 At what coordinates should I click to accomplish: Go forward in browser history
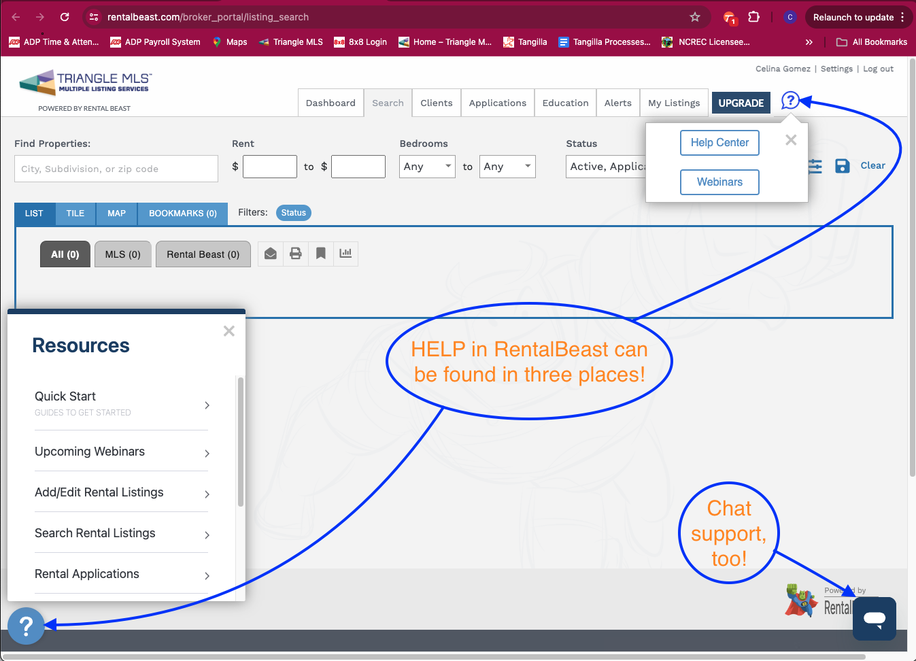(40, 17)
